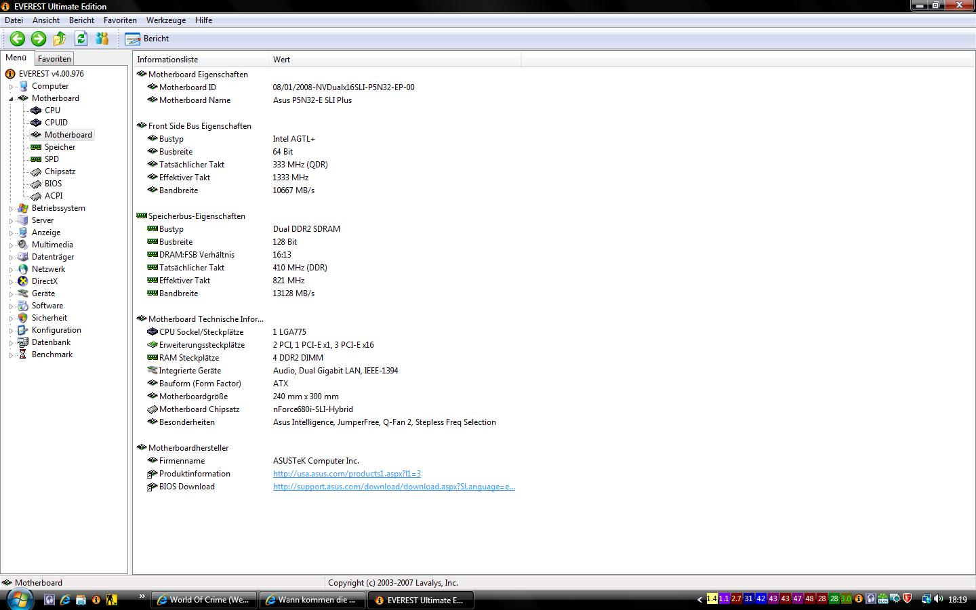Open the Produktinformation usa.asus.com link
This screenshot has width=976, height=610.
[347, 474]
